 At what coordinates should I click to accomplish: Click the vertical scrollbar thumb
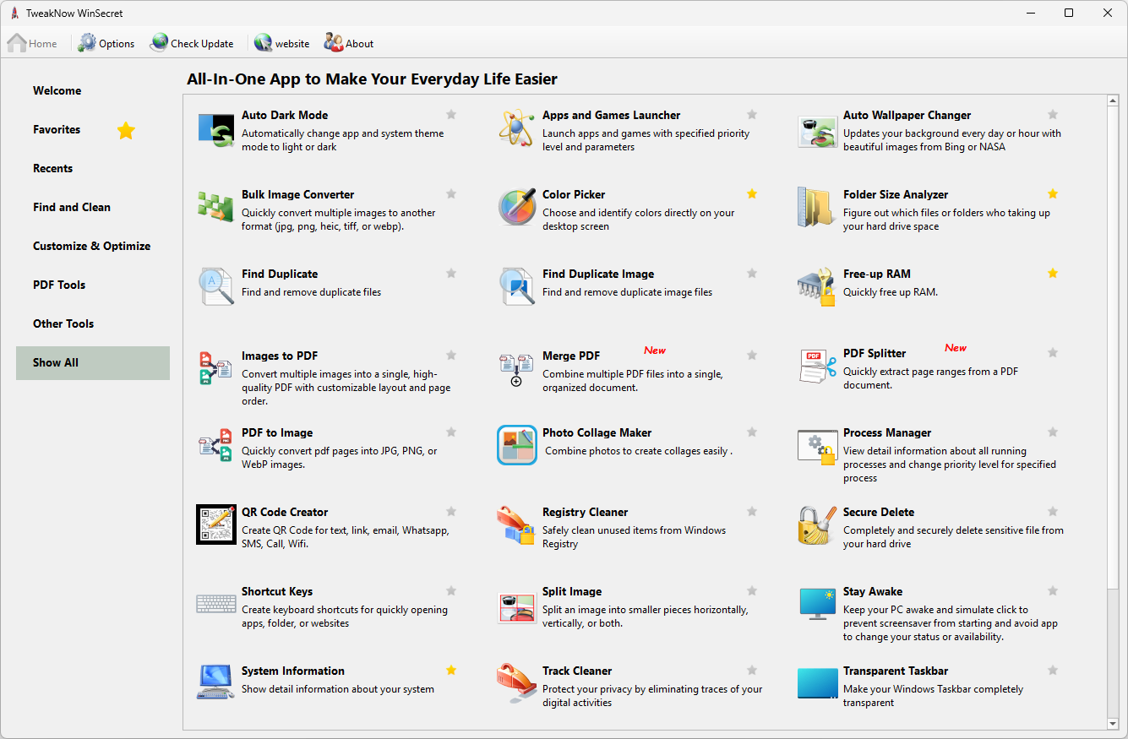pos(1113,349)
